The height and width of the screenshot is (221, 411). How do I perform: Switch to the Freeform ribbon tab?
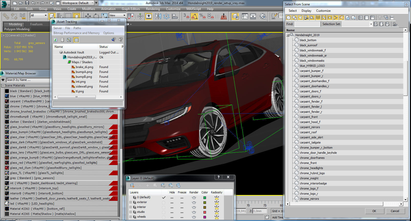[x=36, y=24]
